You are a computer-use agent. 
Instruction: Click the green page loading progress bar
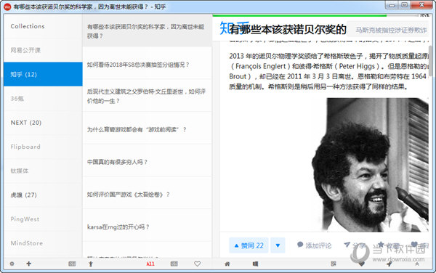[x=299, y=15]
